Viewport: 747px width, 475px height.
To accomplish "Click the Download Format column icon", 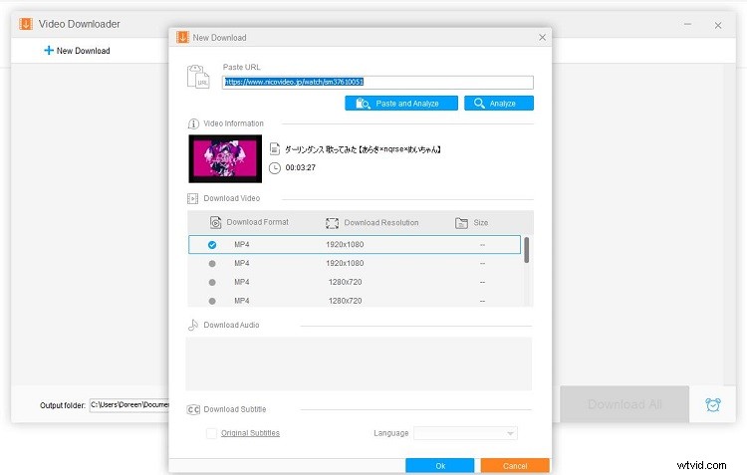I will [215, 222].
